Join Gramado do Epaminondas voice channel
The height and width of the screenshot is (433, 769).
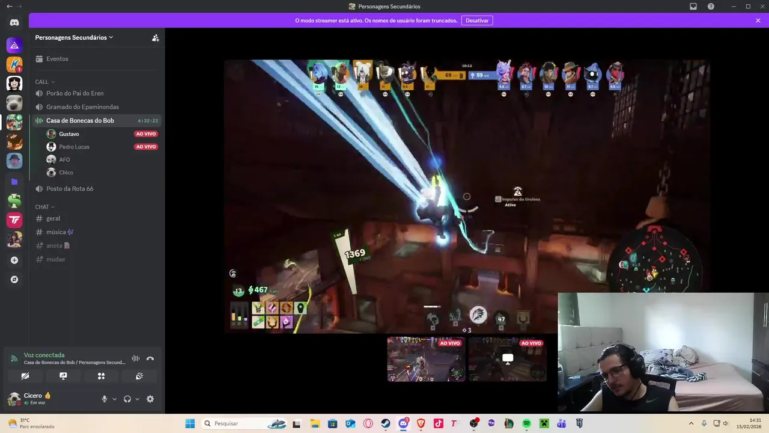96,107
